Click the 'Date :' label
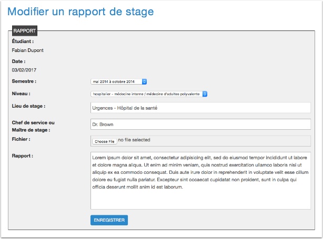The width and height of the screenshot is (323, 239). [19, 61]
